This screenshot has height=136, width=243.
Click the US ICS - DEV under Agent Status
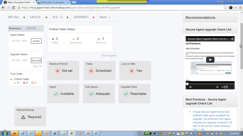point(19,41)
